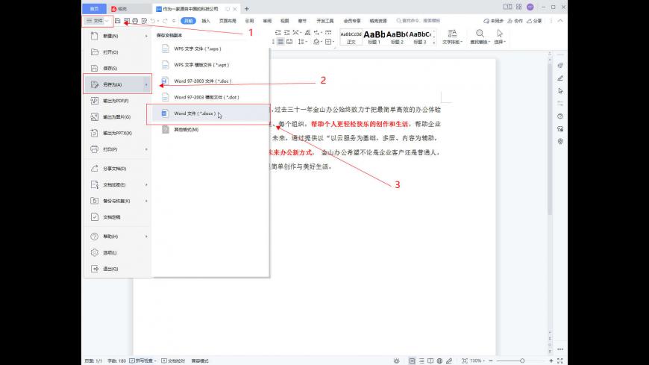Image resolution: width=649 pixels, height=365 pixels.
Task: Collapse the ribbon with chevron icon
Action: 560,21
